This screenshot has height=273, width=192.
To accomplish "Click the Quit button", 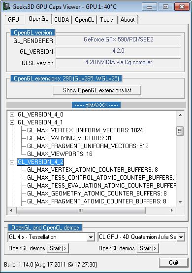I will (x=174, y=263).
